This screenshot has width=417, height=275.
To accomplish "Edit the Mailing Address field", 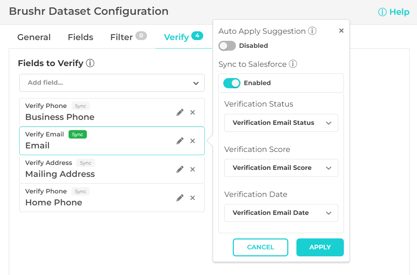I will tap(180, 170).
